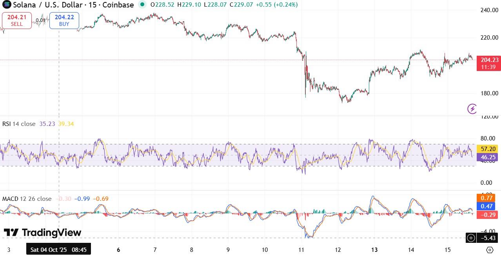This screenshot has width=501, height=255.
Task: Click the 0.01 spread value
Action: click(x=40, y=20)
